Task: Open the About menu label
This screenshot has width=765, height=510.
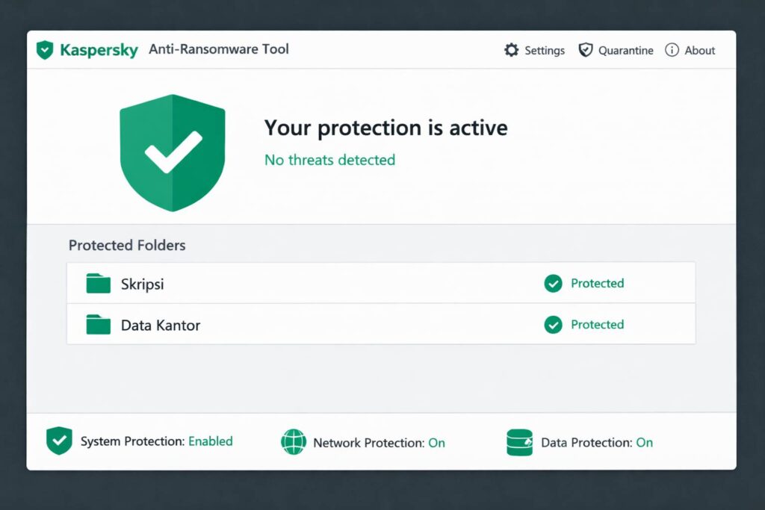Action: (700, 51)
